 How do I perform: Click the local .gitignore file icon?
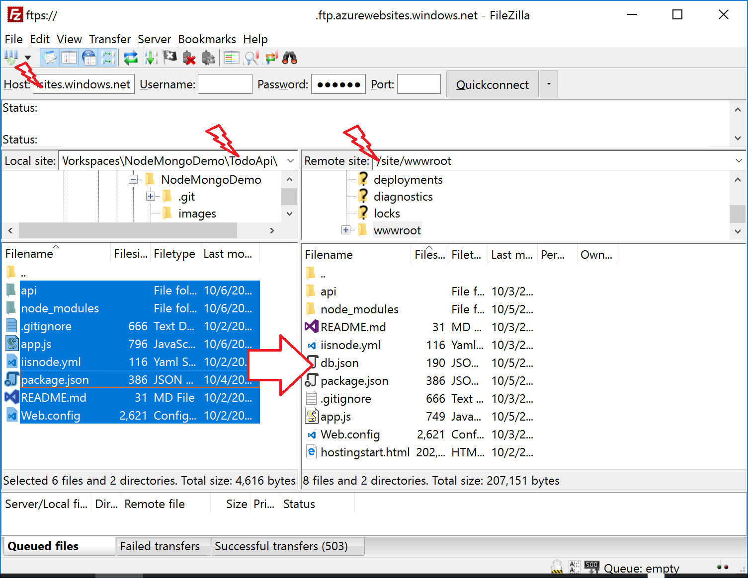tap(12, 326)
